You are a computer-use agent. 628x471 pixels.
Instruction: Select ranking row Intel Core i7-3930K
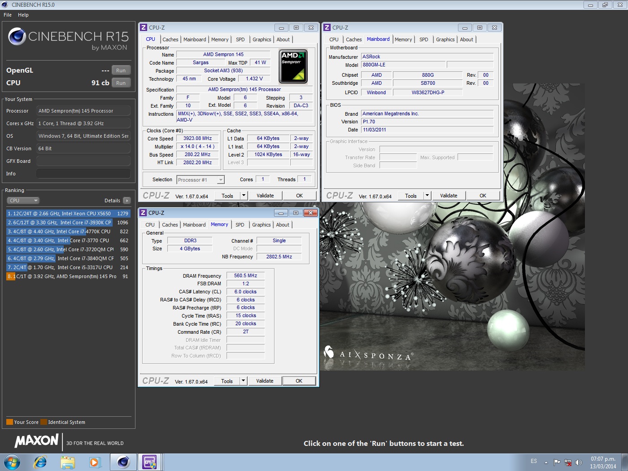pyautogui.click(x=68, y=222)
